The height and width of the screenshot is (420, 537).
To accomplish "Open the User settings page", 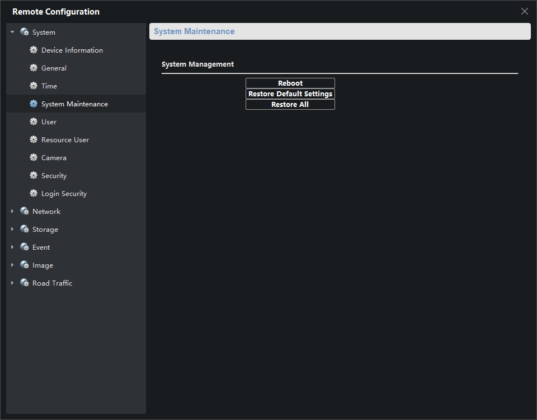I will point(49,122).
